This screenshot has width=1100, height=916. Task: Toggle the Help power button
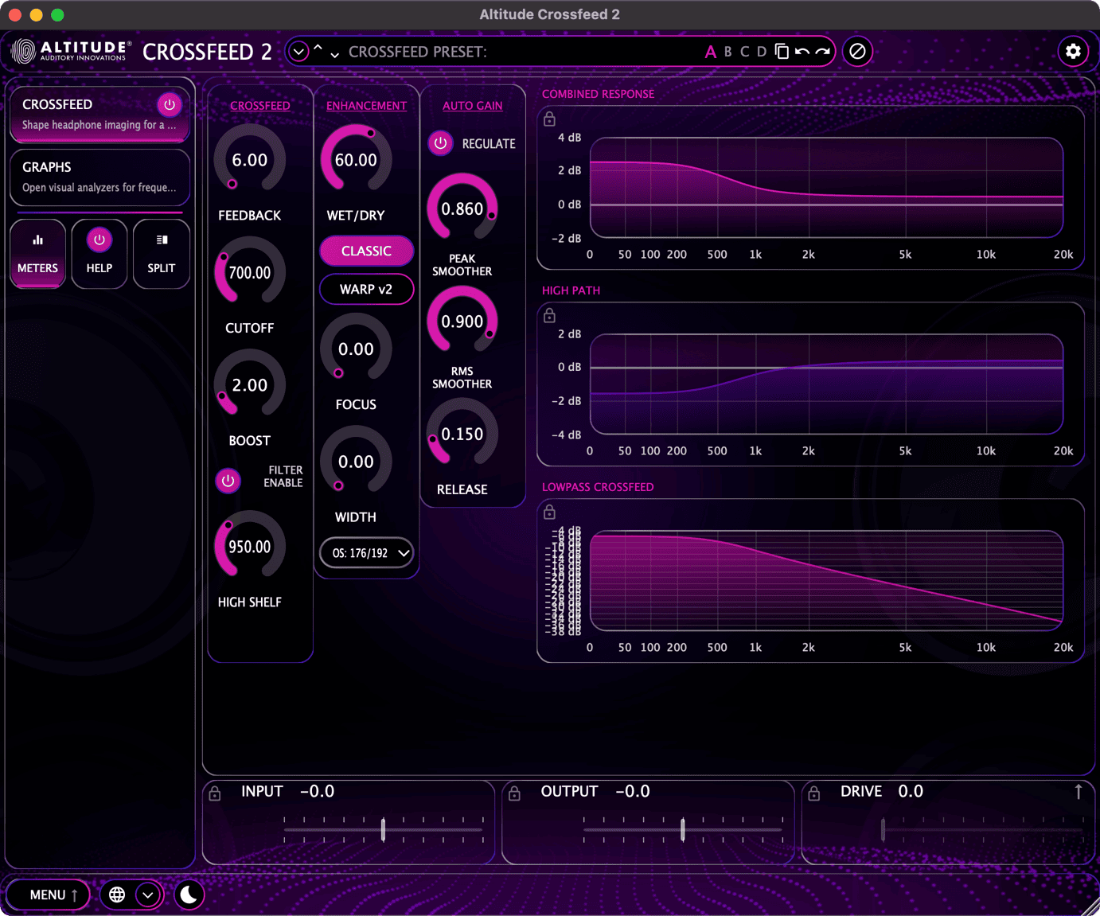(x=99, y=240)
